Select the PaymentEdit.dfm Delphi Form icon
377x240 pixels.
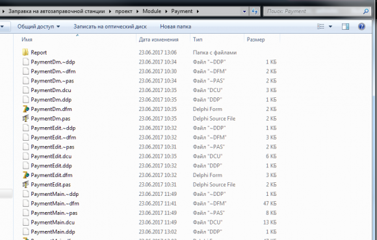coord(26,175)
